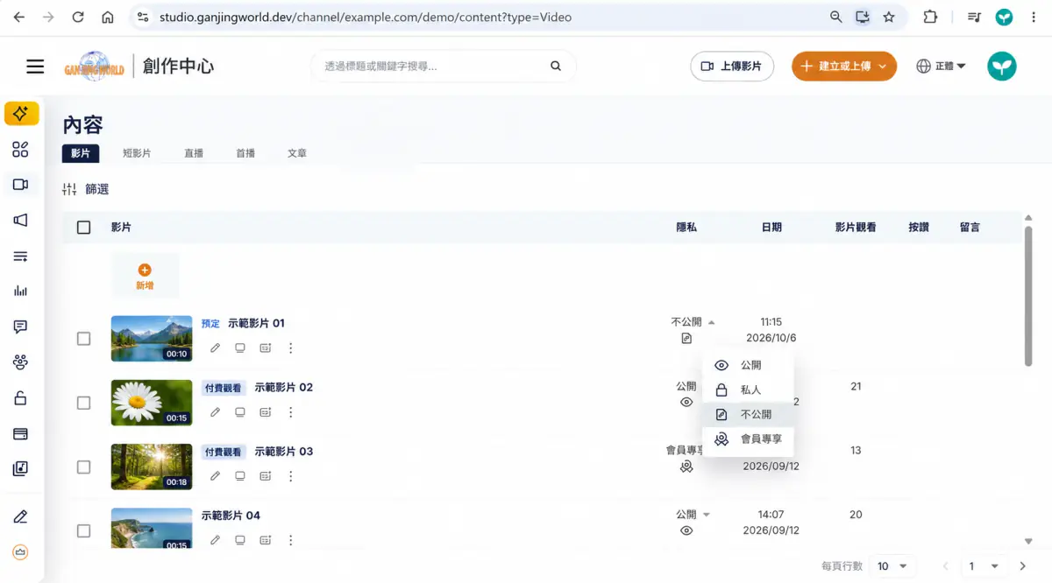The image size is (1052, 583).
Task: Choose 公開 in privacy menu
Action: (749, 365)
